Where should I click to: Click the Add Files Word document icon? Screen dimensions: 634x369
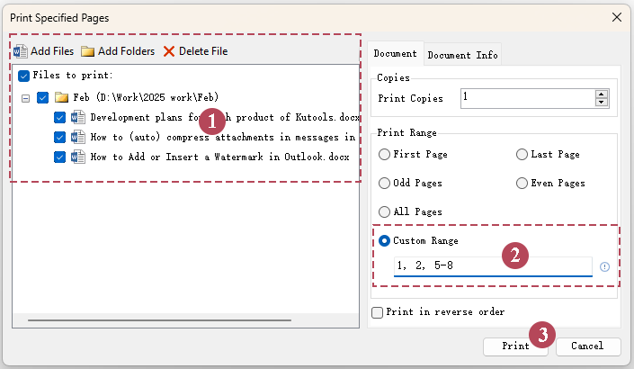click(20, 51)
